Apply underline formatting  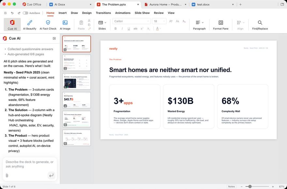(x=129, y=29)
